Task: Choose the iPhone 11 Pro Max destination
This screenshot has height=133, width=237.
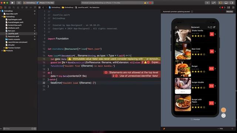Action: pyautogui.click(x=46, y=3)
